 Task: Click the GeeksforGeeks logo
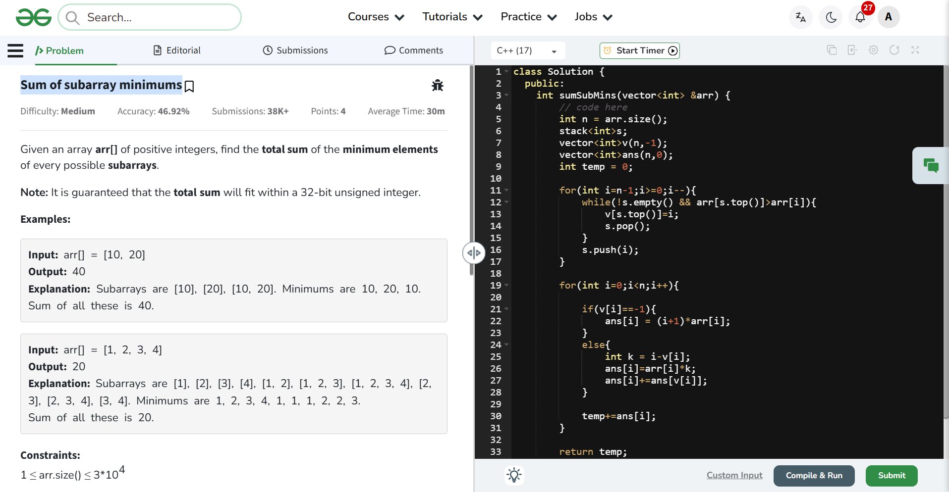coord(33,17)
